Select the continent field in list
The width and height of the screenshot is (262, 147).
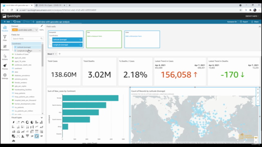(18, 68)
